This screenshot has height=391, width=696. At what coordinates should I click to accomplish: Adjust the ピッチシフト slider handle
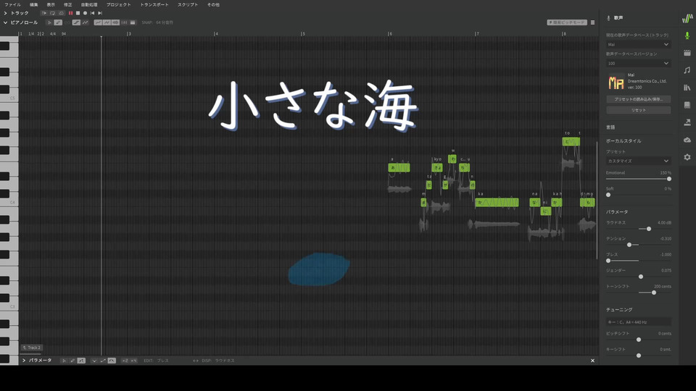click(638, 340)
